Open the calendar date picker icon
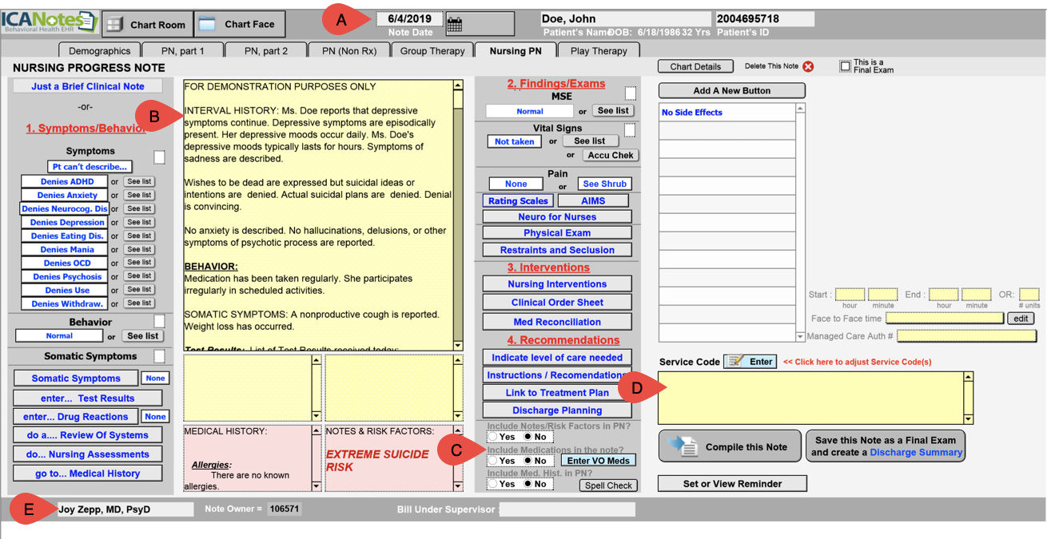Screen dimensions: 1047x539 point(455,25)
